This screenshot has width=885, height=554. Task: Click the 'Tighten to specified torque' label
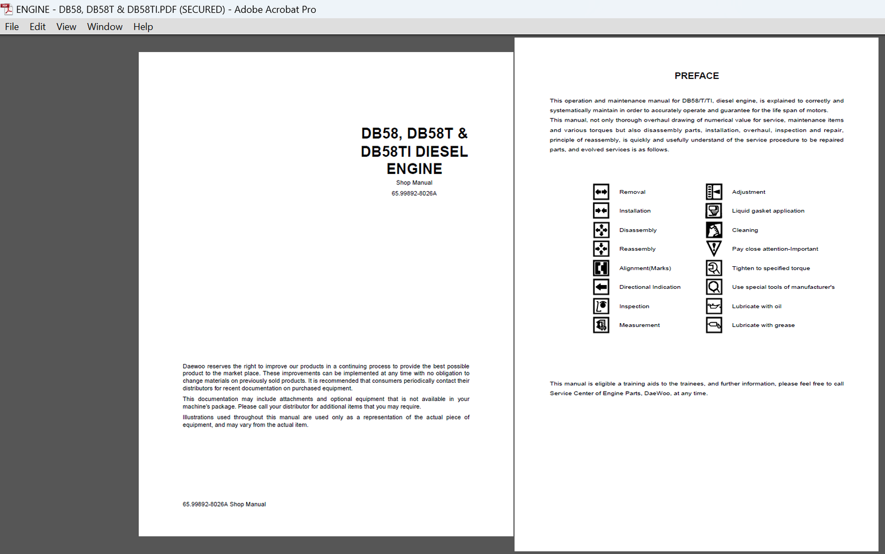pos(771,268)
